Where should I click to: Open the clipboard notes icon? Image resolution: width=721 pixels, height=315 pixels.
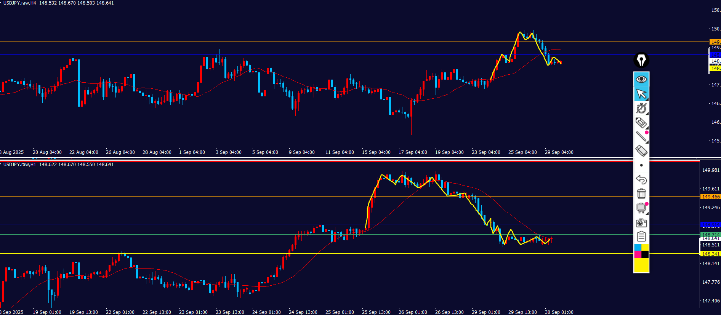click(x=641, y=237)
